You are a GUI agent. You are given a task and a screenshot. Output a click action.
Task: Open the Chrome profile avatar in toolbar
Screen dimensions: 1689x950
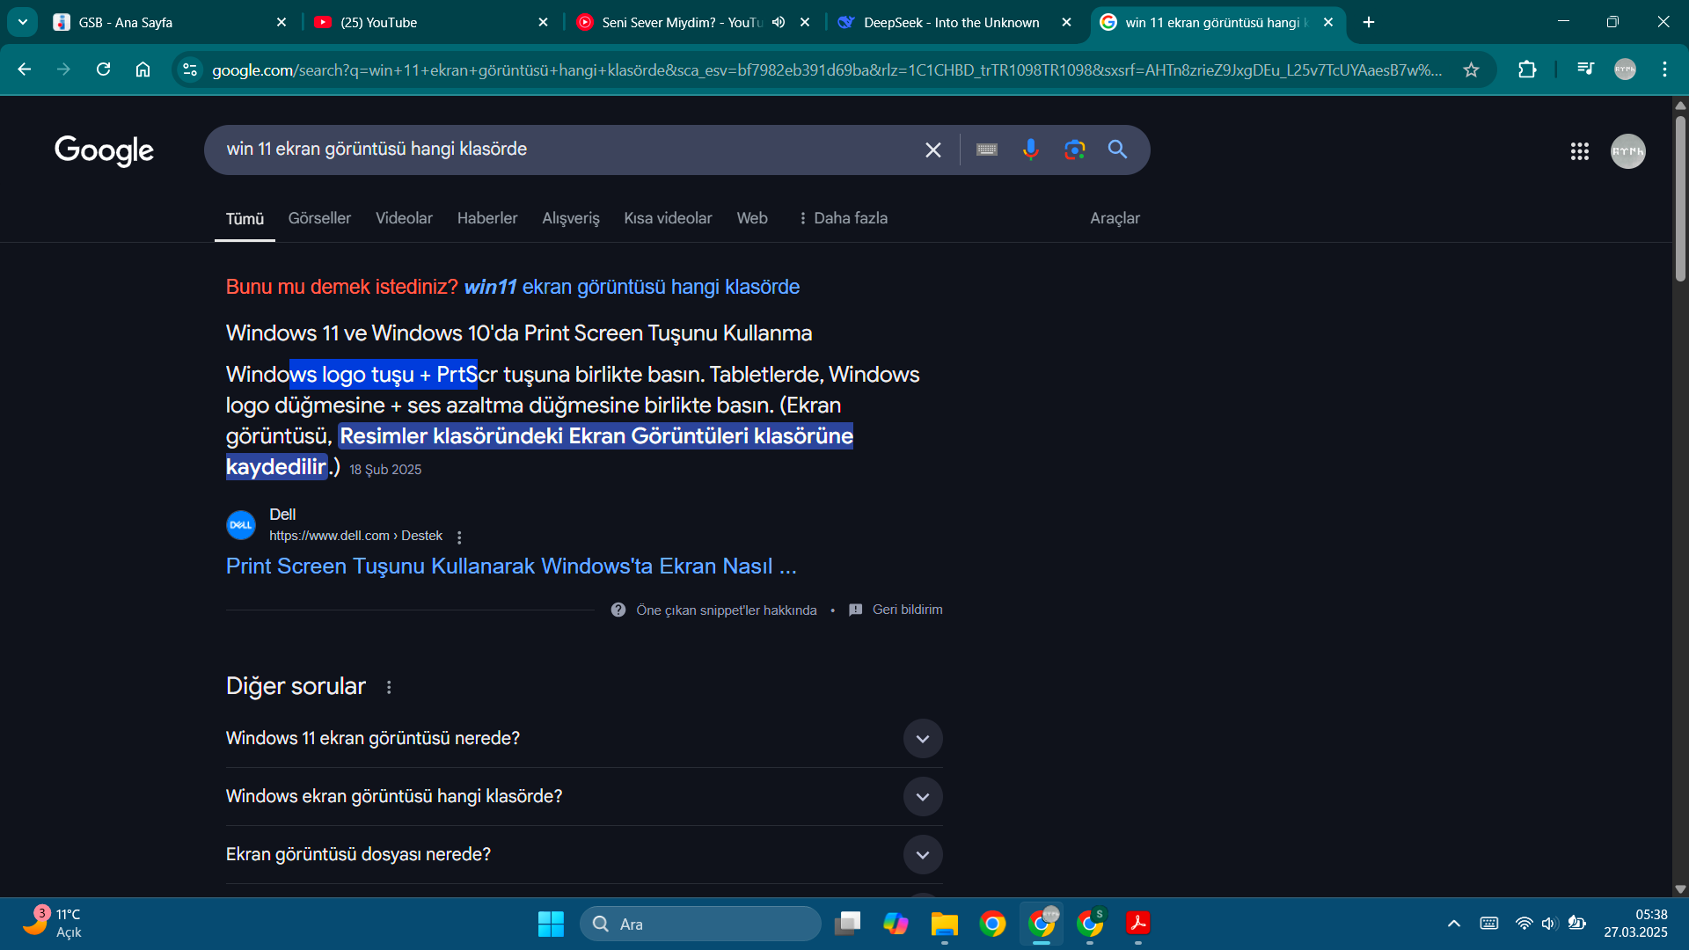(x=1625, y=69)
